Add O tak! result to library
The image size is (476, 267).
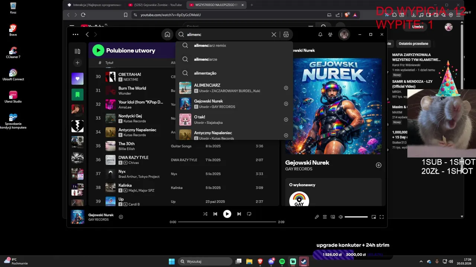[286, 119]
